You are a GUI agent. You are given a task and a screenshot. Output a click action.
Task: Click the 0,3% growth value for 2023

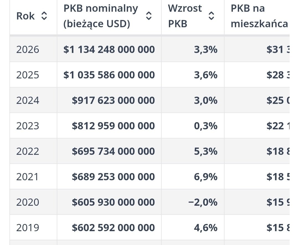click(206, 126)
